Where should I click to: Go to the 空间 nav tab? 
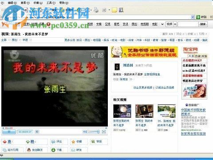pos(107,24)
